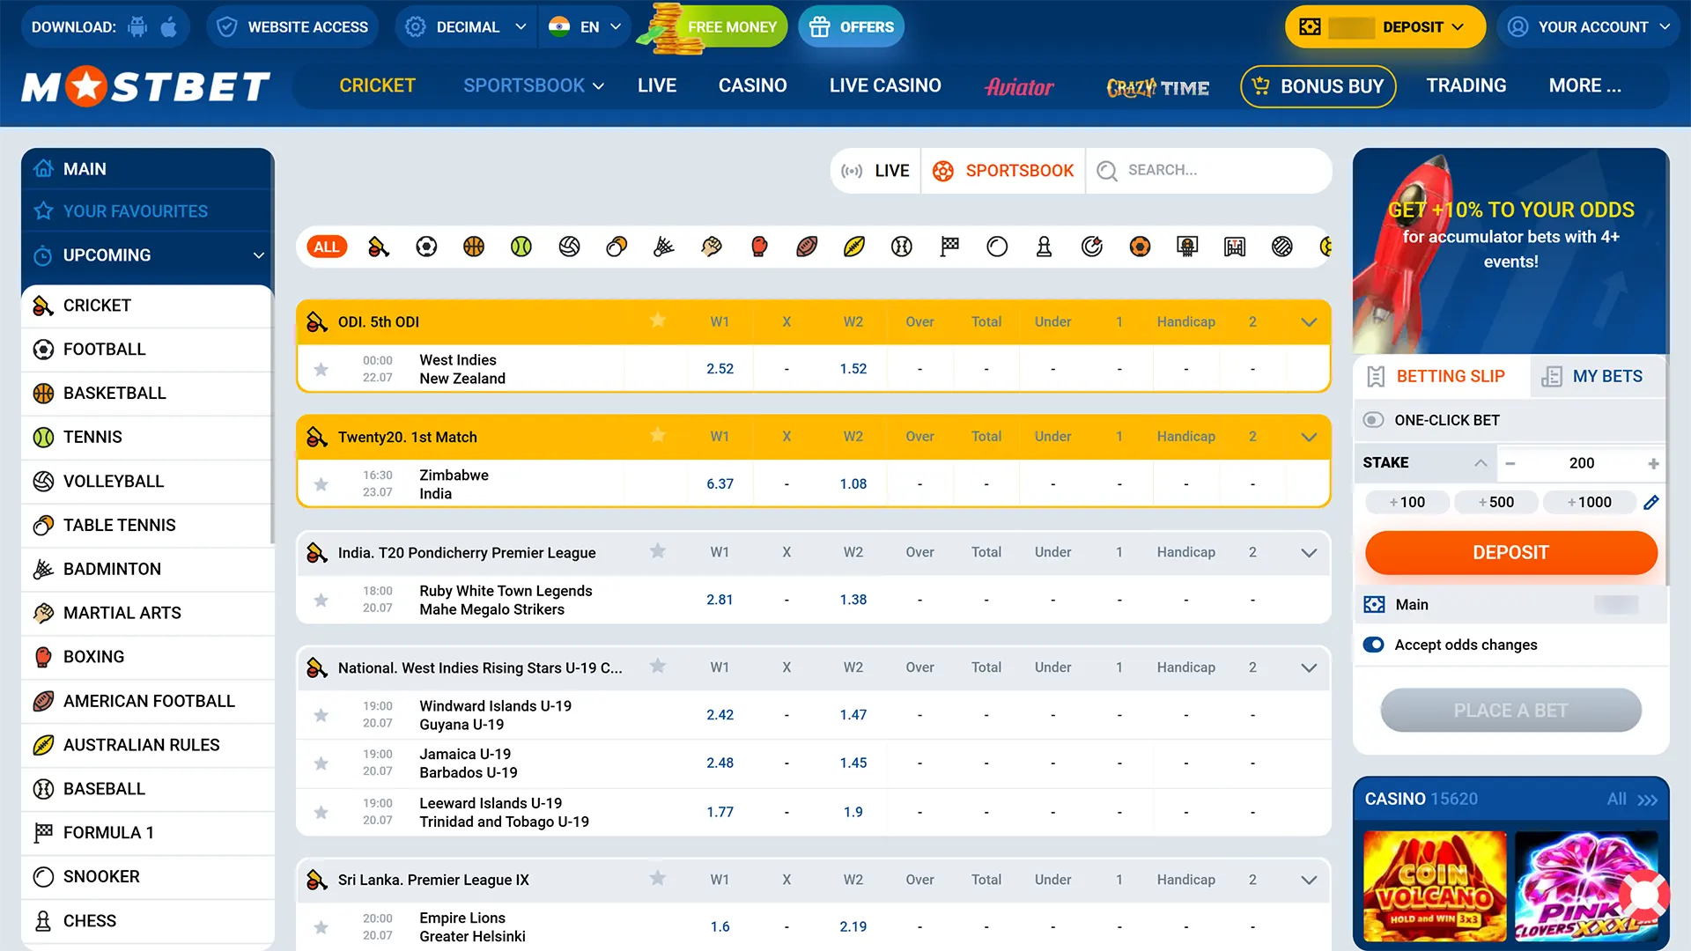The width and height of the screenshot is (1691, 951).
Task: Collapse India T20 Pondicherry Premier League section
Action: click(x=1309, y=553)
